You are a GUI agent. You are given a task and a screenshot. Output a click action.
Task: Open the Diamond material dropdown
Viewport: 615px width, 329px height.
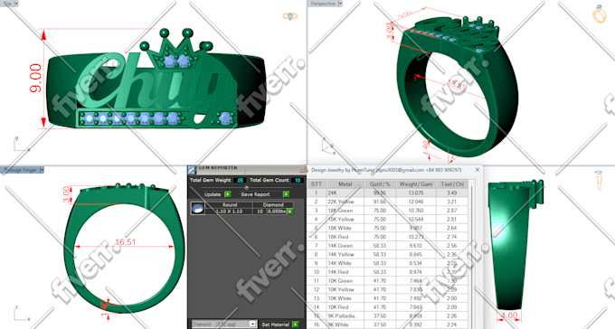point(224,324)
